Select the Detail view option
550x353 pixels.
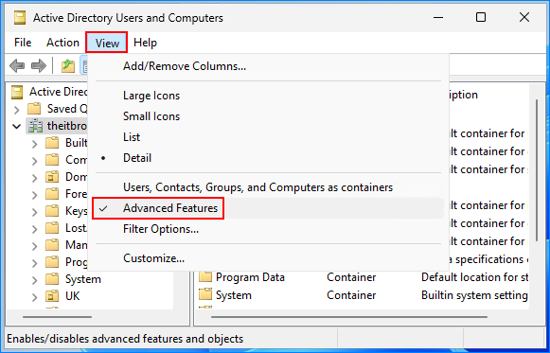(137, 158)
